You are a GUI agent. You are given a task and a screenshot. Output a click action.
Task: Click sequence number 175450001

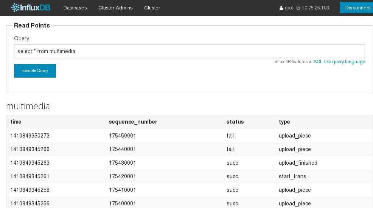[x=123, y=136]
